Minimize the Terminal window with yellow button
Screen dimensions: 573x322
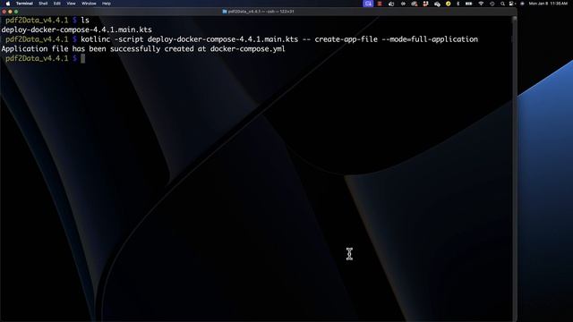[10, 12]
